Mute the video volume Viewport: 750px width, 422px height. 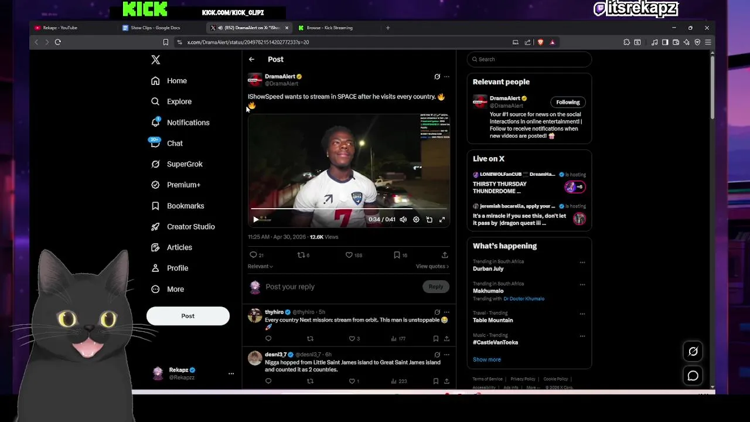tap(403, 219)
